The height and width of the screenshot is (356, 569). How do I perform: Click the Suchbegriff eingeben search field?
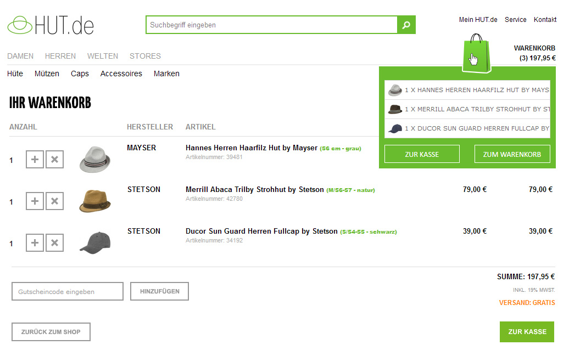pyautogui.click(x=271, y=25)
